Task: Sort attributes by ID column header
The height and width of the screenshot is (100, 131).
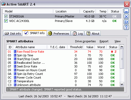Action: pos(10,47)
